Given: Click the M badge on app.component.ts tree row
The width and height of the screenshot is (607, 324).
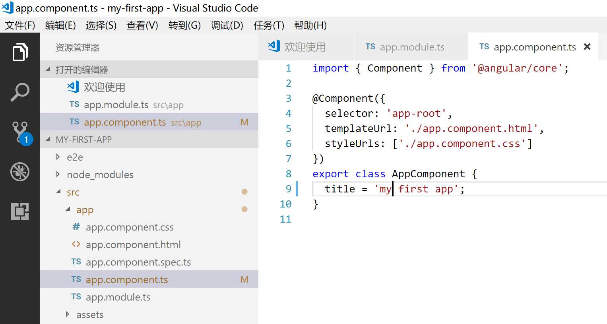Looking at the screenshot, I should (x=244, y=279).
